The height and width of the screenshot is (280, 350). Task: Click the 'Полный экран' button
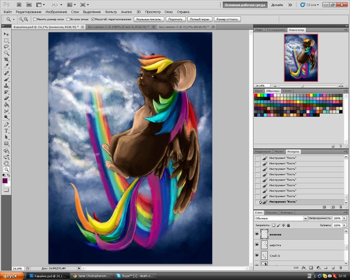[x=199, y=19]
